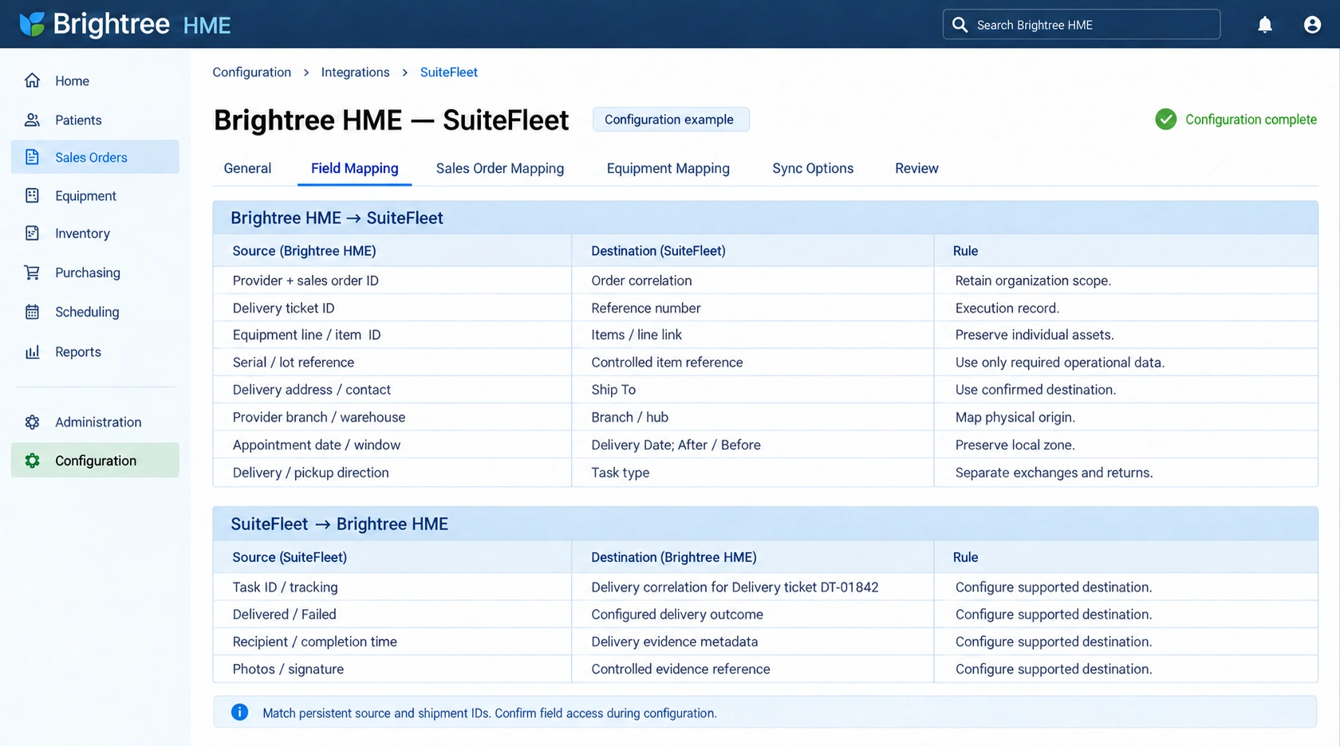Select 'Photos / signature' source cell
1340x746 pixels.
pyautogui.click(x=392, y=669)
